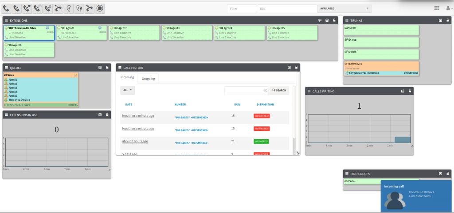454x213 pixels.
Task: Open the user account menu dropdown
Action: (449, 8)
